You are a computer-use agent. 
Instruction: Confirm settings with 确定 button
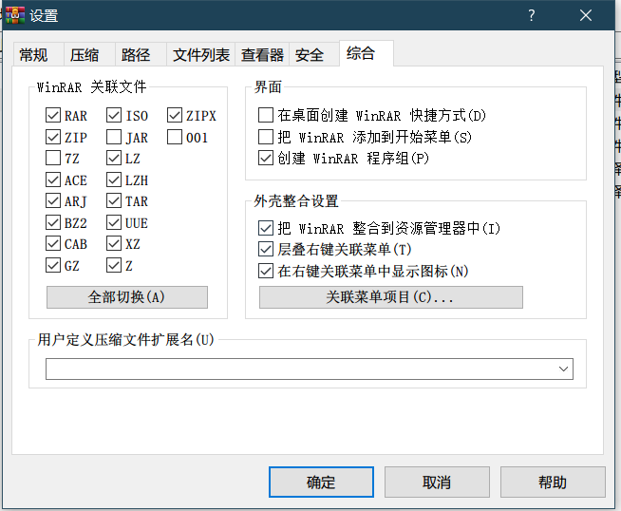tap(321, 483)
